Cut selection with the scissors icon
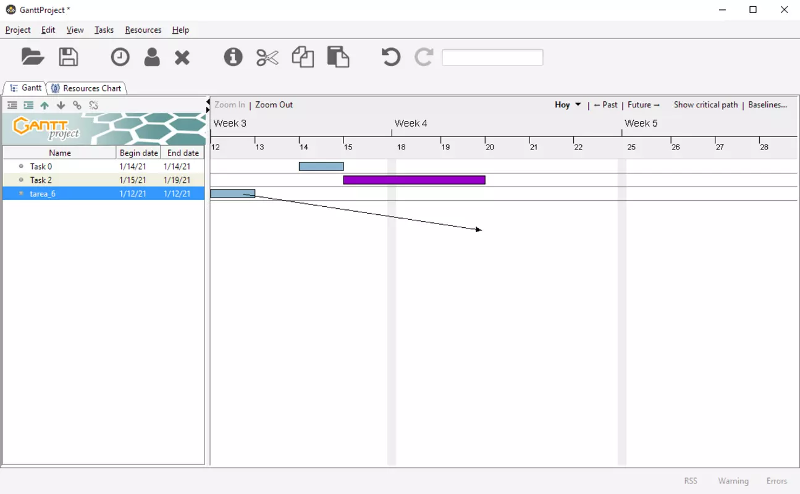Image resolution: width=800 pixels, height=494 pixels. (x=267, y=57)
